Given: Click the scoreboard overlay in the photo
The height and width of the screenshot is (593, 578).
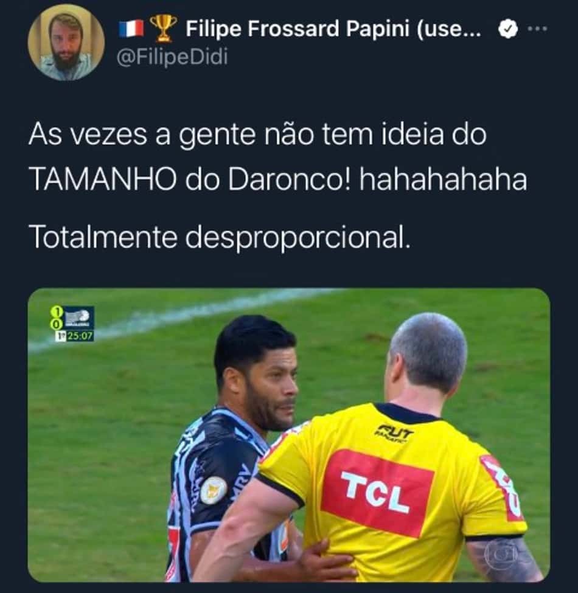Looking at the screenshot, I should [x=72, y=324].
